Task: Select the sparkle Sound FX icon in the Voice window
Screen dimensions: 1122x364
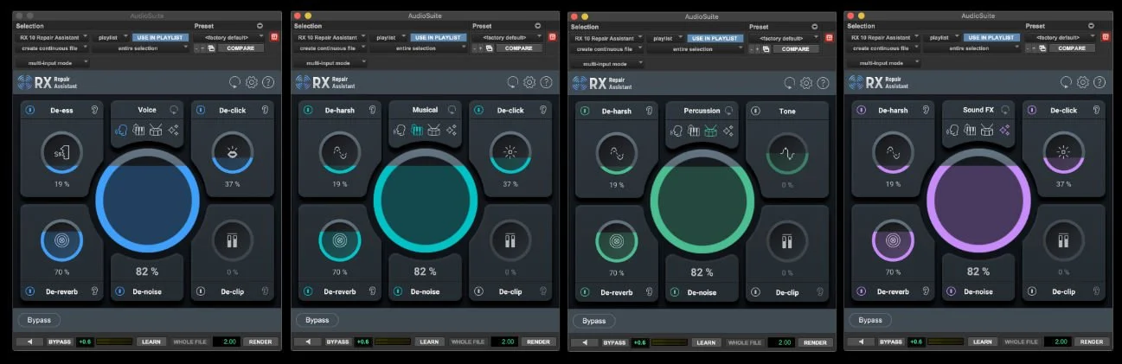Action: click(x=173, y=130)
